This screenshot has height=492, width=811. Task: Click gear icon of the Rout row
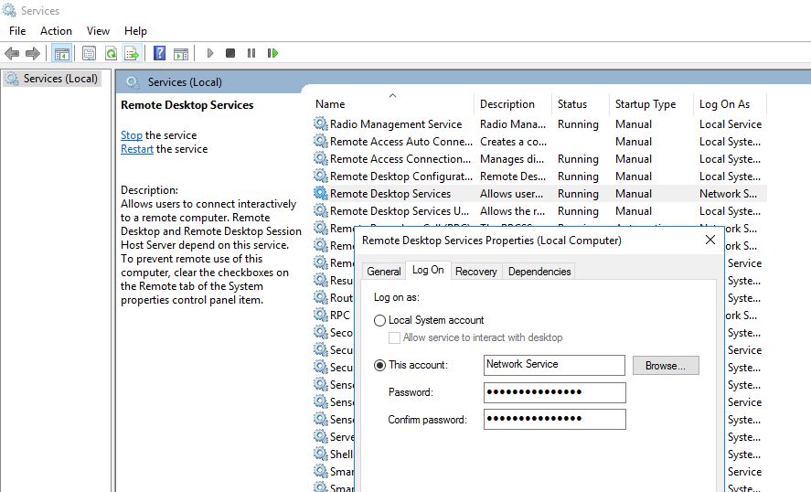[321, 298]
